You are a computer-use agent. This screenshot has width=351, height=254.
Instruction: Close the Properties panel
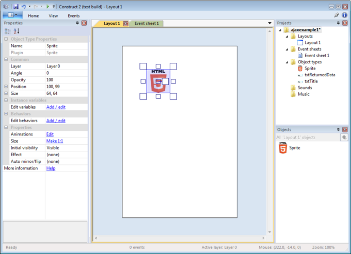coord(84,23)
